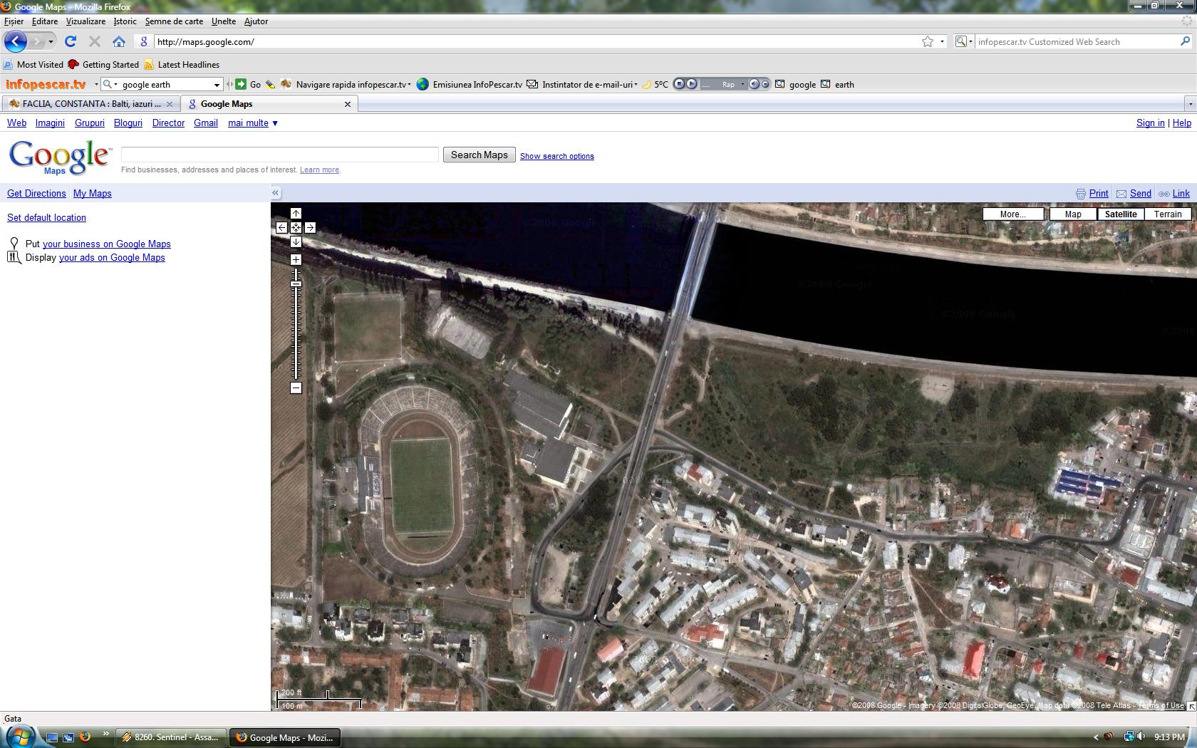1197x748 pixels.
Task: Click the recenter map icon
Action: pyautogui.click(x=296, y=228)
